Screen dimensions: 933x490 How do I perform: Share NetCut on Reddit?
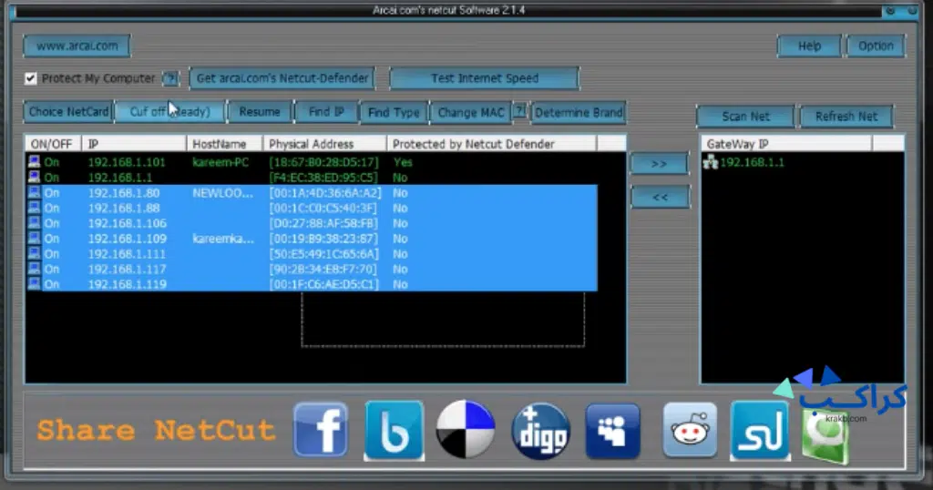691,430
